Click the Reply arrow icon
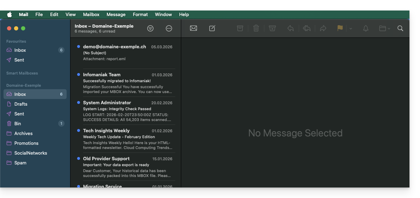This screenshot has height=198, width=420. point(291,28)
